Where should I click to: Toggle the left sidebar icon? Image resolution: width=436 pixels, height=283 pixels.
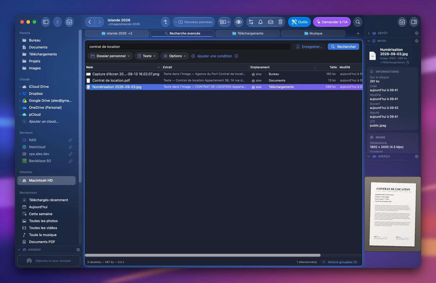(x=46, y=22)
